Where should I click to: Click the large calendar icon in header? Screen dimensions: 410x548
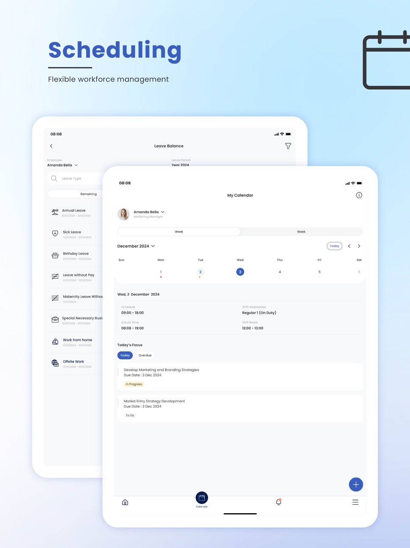click(x=386, y=60)
